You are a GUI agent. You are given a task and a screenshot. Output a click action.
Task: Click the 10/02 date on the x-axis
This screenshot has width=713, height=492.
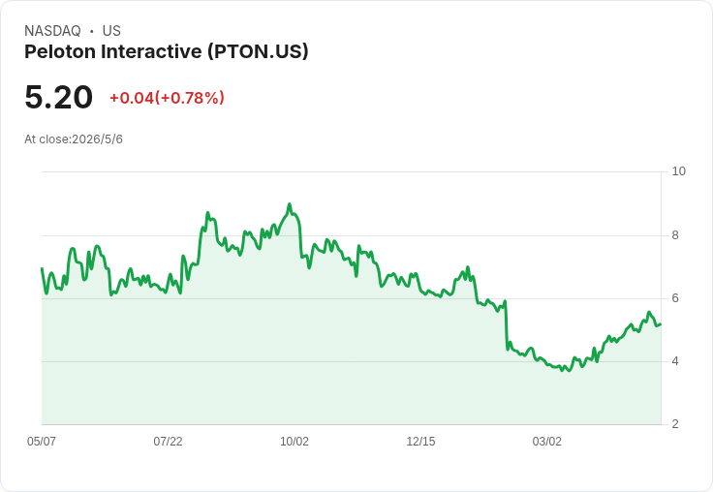point(294,442)
